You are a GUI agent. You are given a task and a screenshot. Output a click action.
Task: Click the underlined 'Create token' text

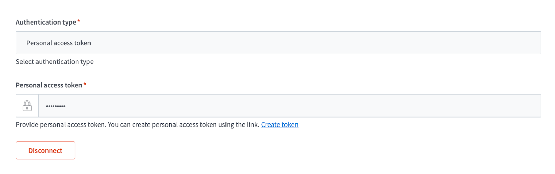280,124
